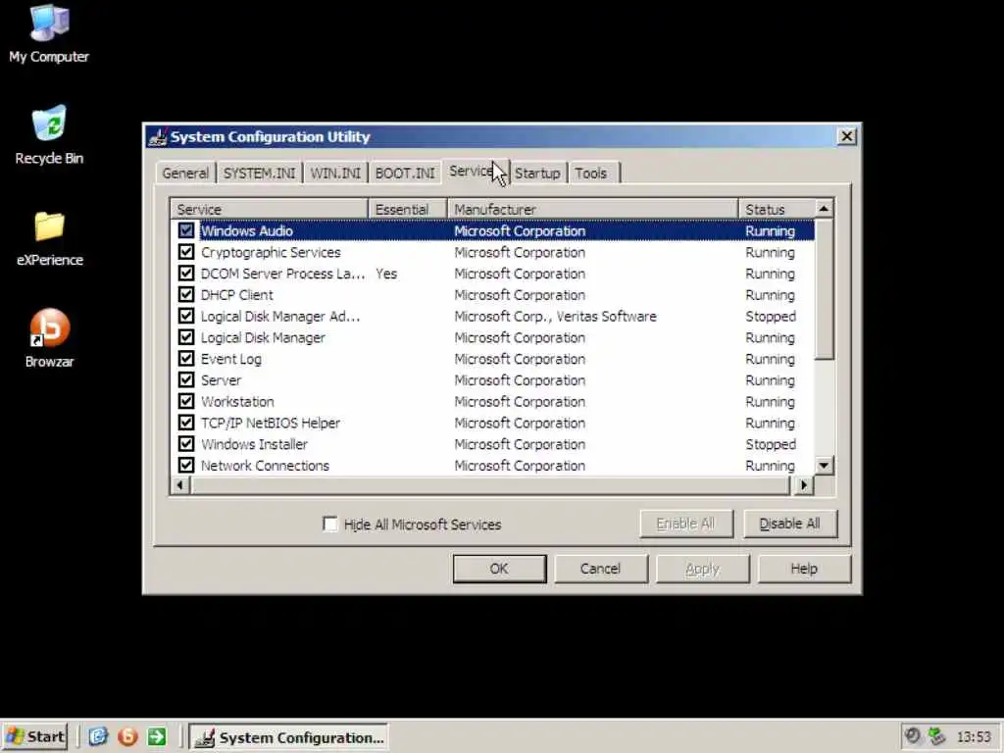The height and width of the screenshot is (753, 1004).
Task: Open My Computer desktop icon
Action: (x=49, y=32)
